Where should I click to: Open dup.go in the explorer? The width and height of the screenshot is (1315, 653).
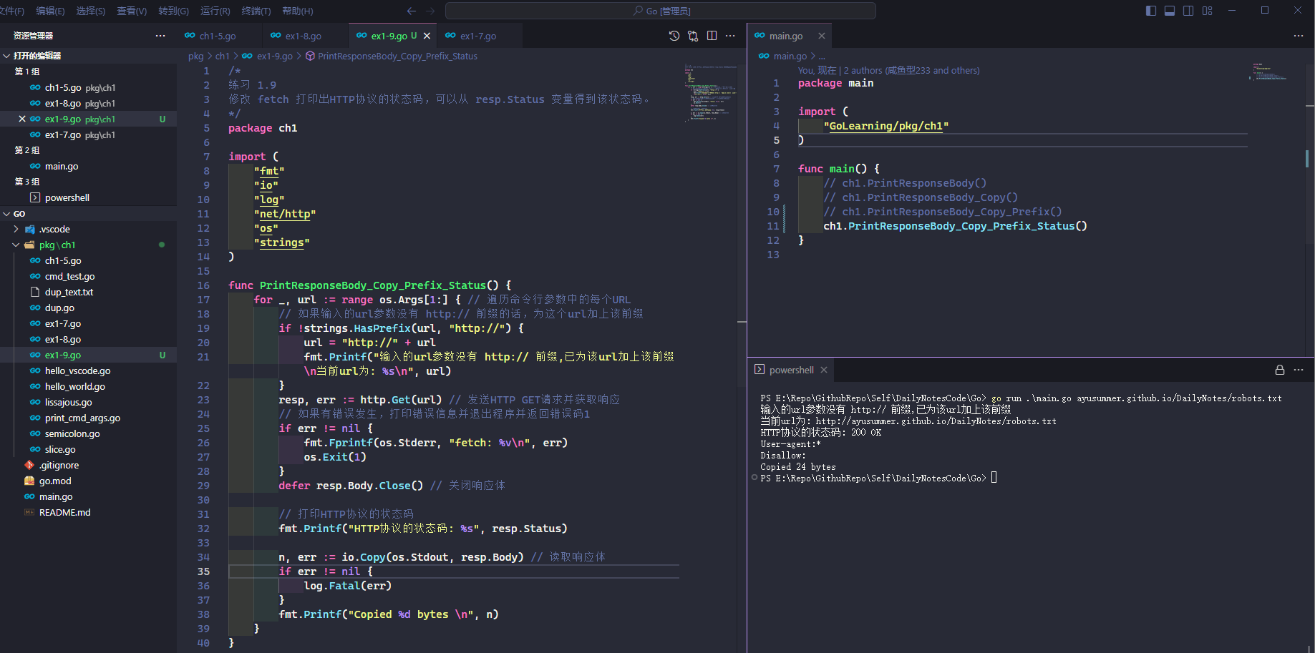88,308
